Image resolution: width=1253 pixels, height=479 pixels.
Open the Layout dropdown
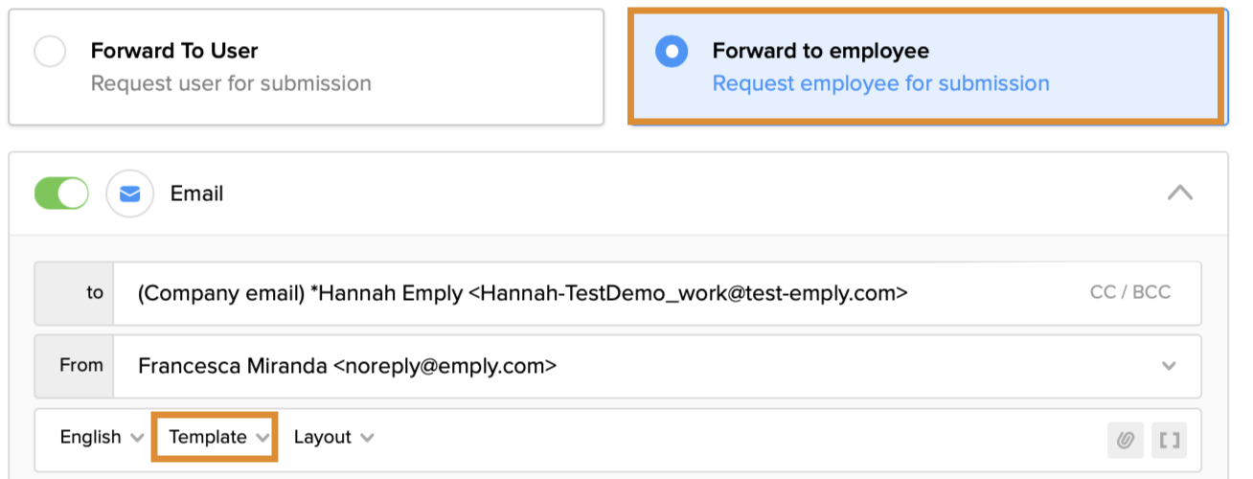tap(333, 437)
